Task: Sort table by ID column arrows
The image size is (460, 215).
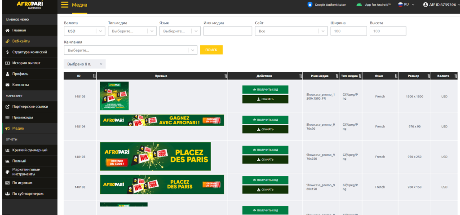Action: pyautogui.click(x=94, y=76)
